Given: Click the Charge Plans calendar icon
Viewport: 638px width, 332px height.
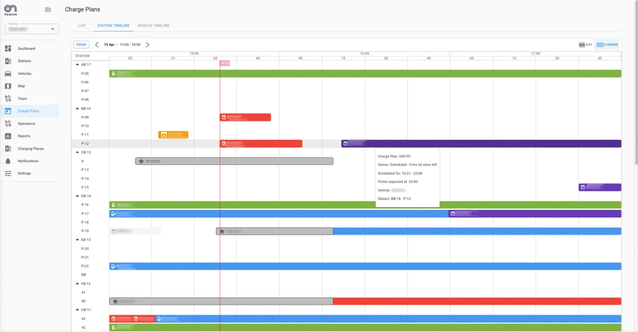Looking at the screenshot, I should [8, 111].
